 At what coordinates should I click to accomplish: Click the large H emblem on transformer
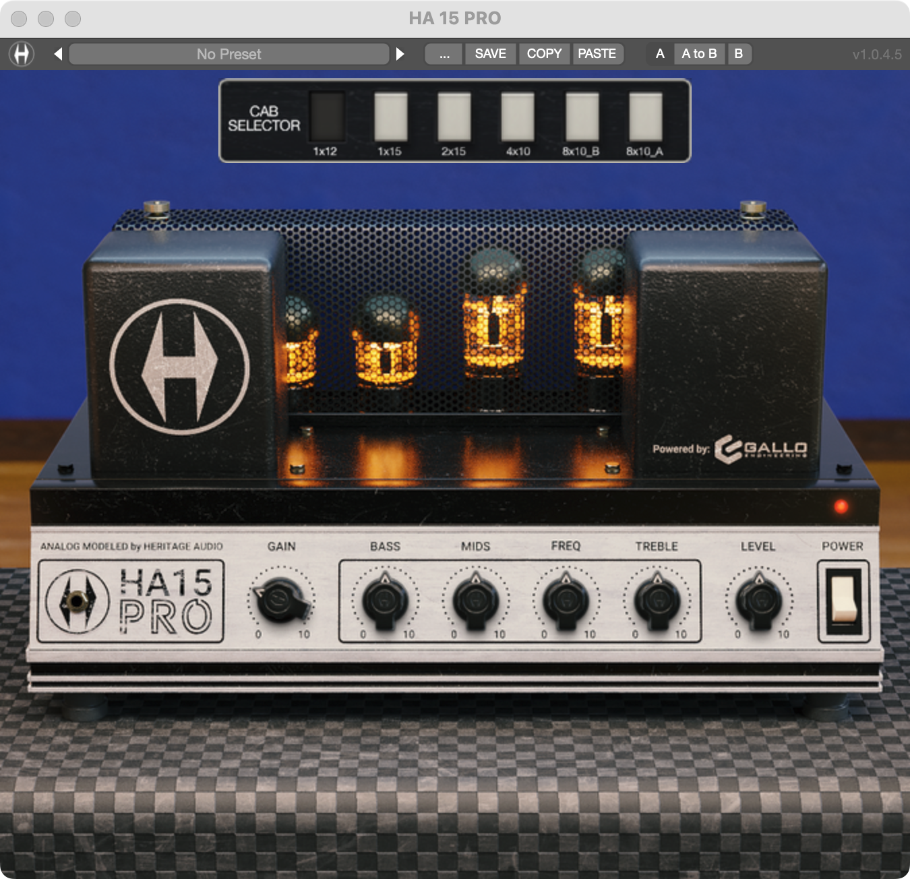[179, 367]
